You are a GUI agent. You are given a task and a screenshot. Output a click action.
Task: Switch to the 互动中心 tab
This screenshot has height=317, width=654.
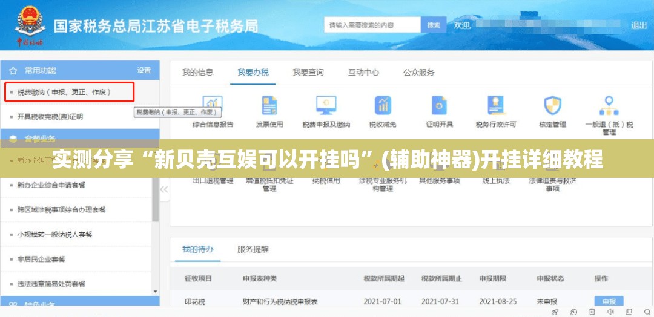[x=364, y=73]
